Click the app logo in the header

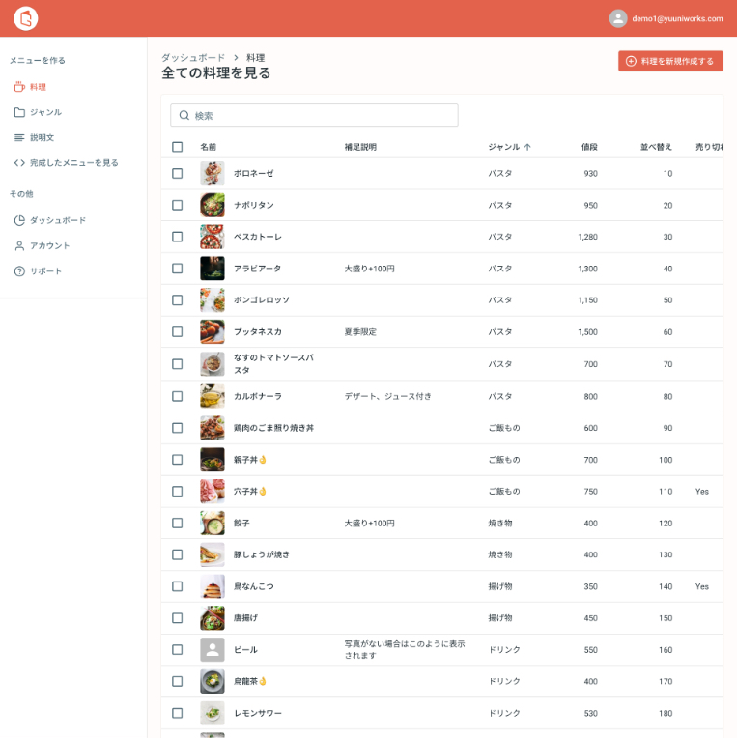pos(25,18)
